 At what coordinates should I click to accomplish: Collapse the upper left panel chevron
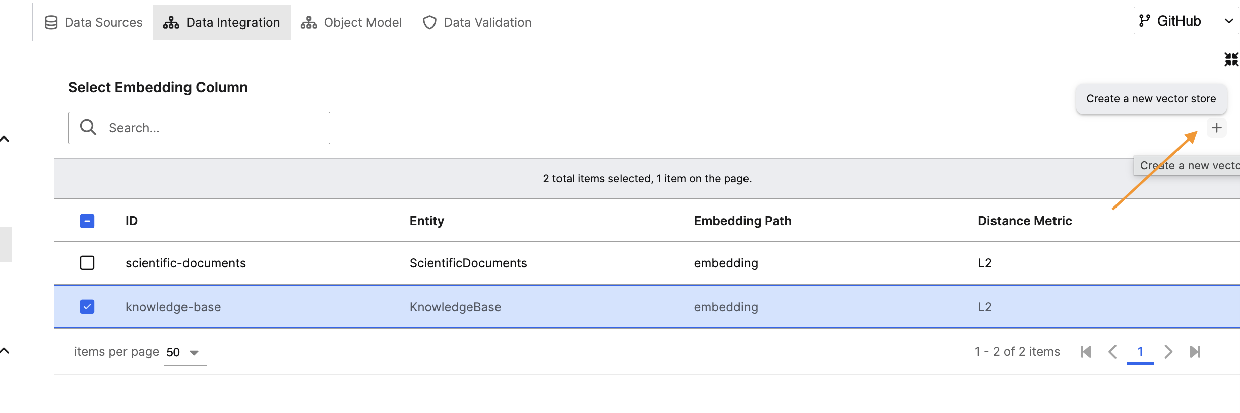[5, 139]
